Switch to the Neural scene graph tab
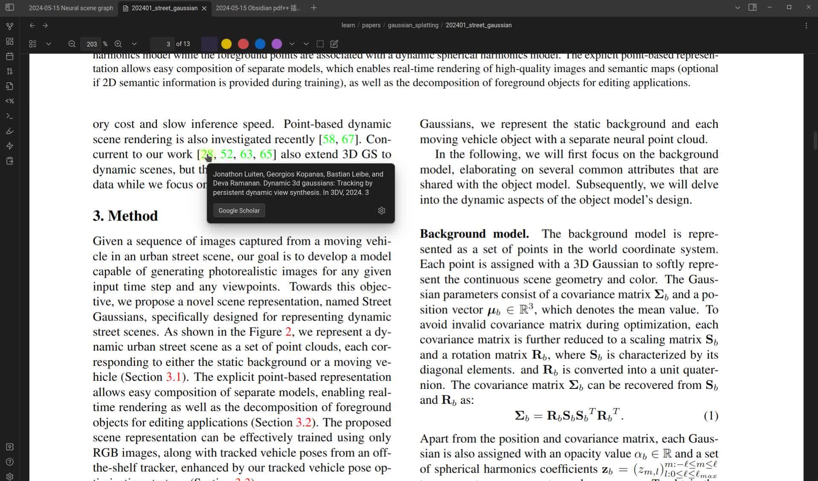The width and height of the screenshot is (818, 481). 71,8
